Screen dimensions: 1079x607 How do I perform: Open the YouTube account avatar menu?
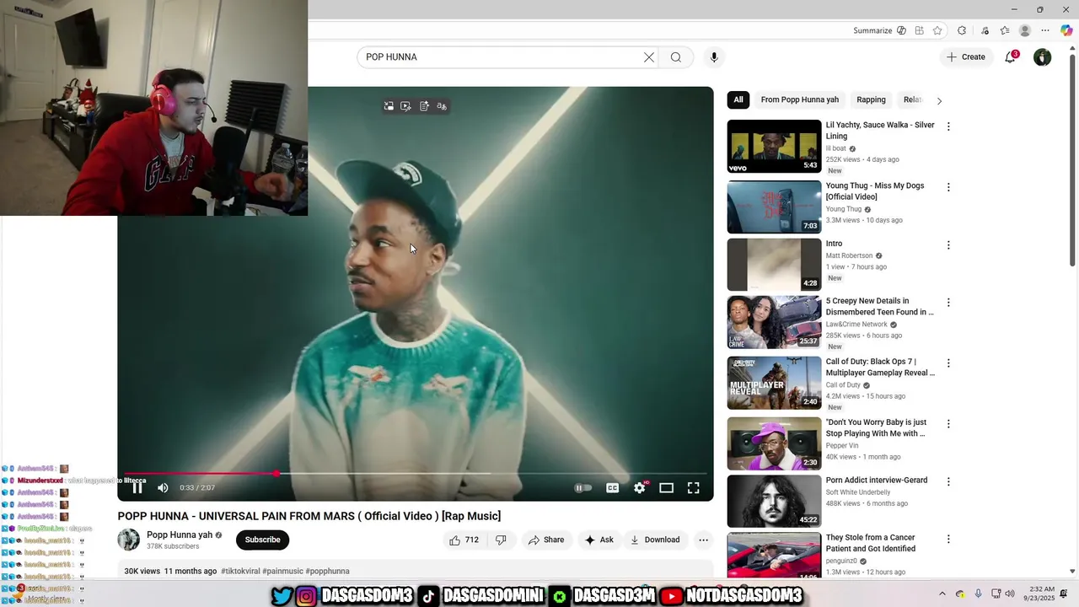(1043, 57)
